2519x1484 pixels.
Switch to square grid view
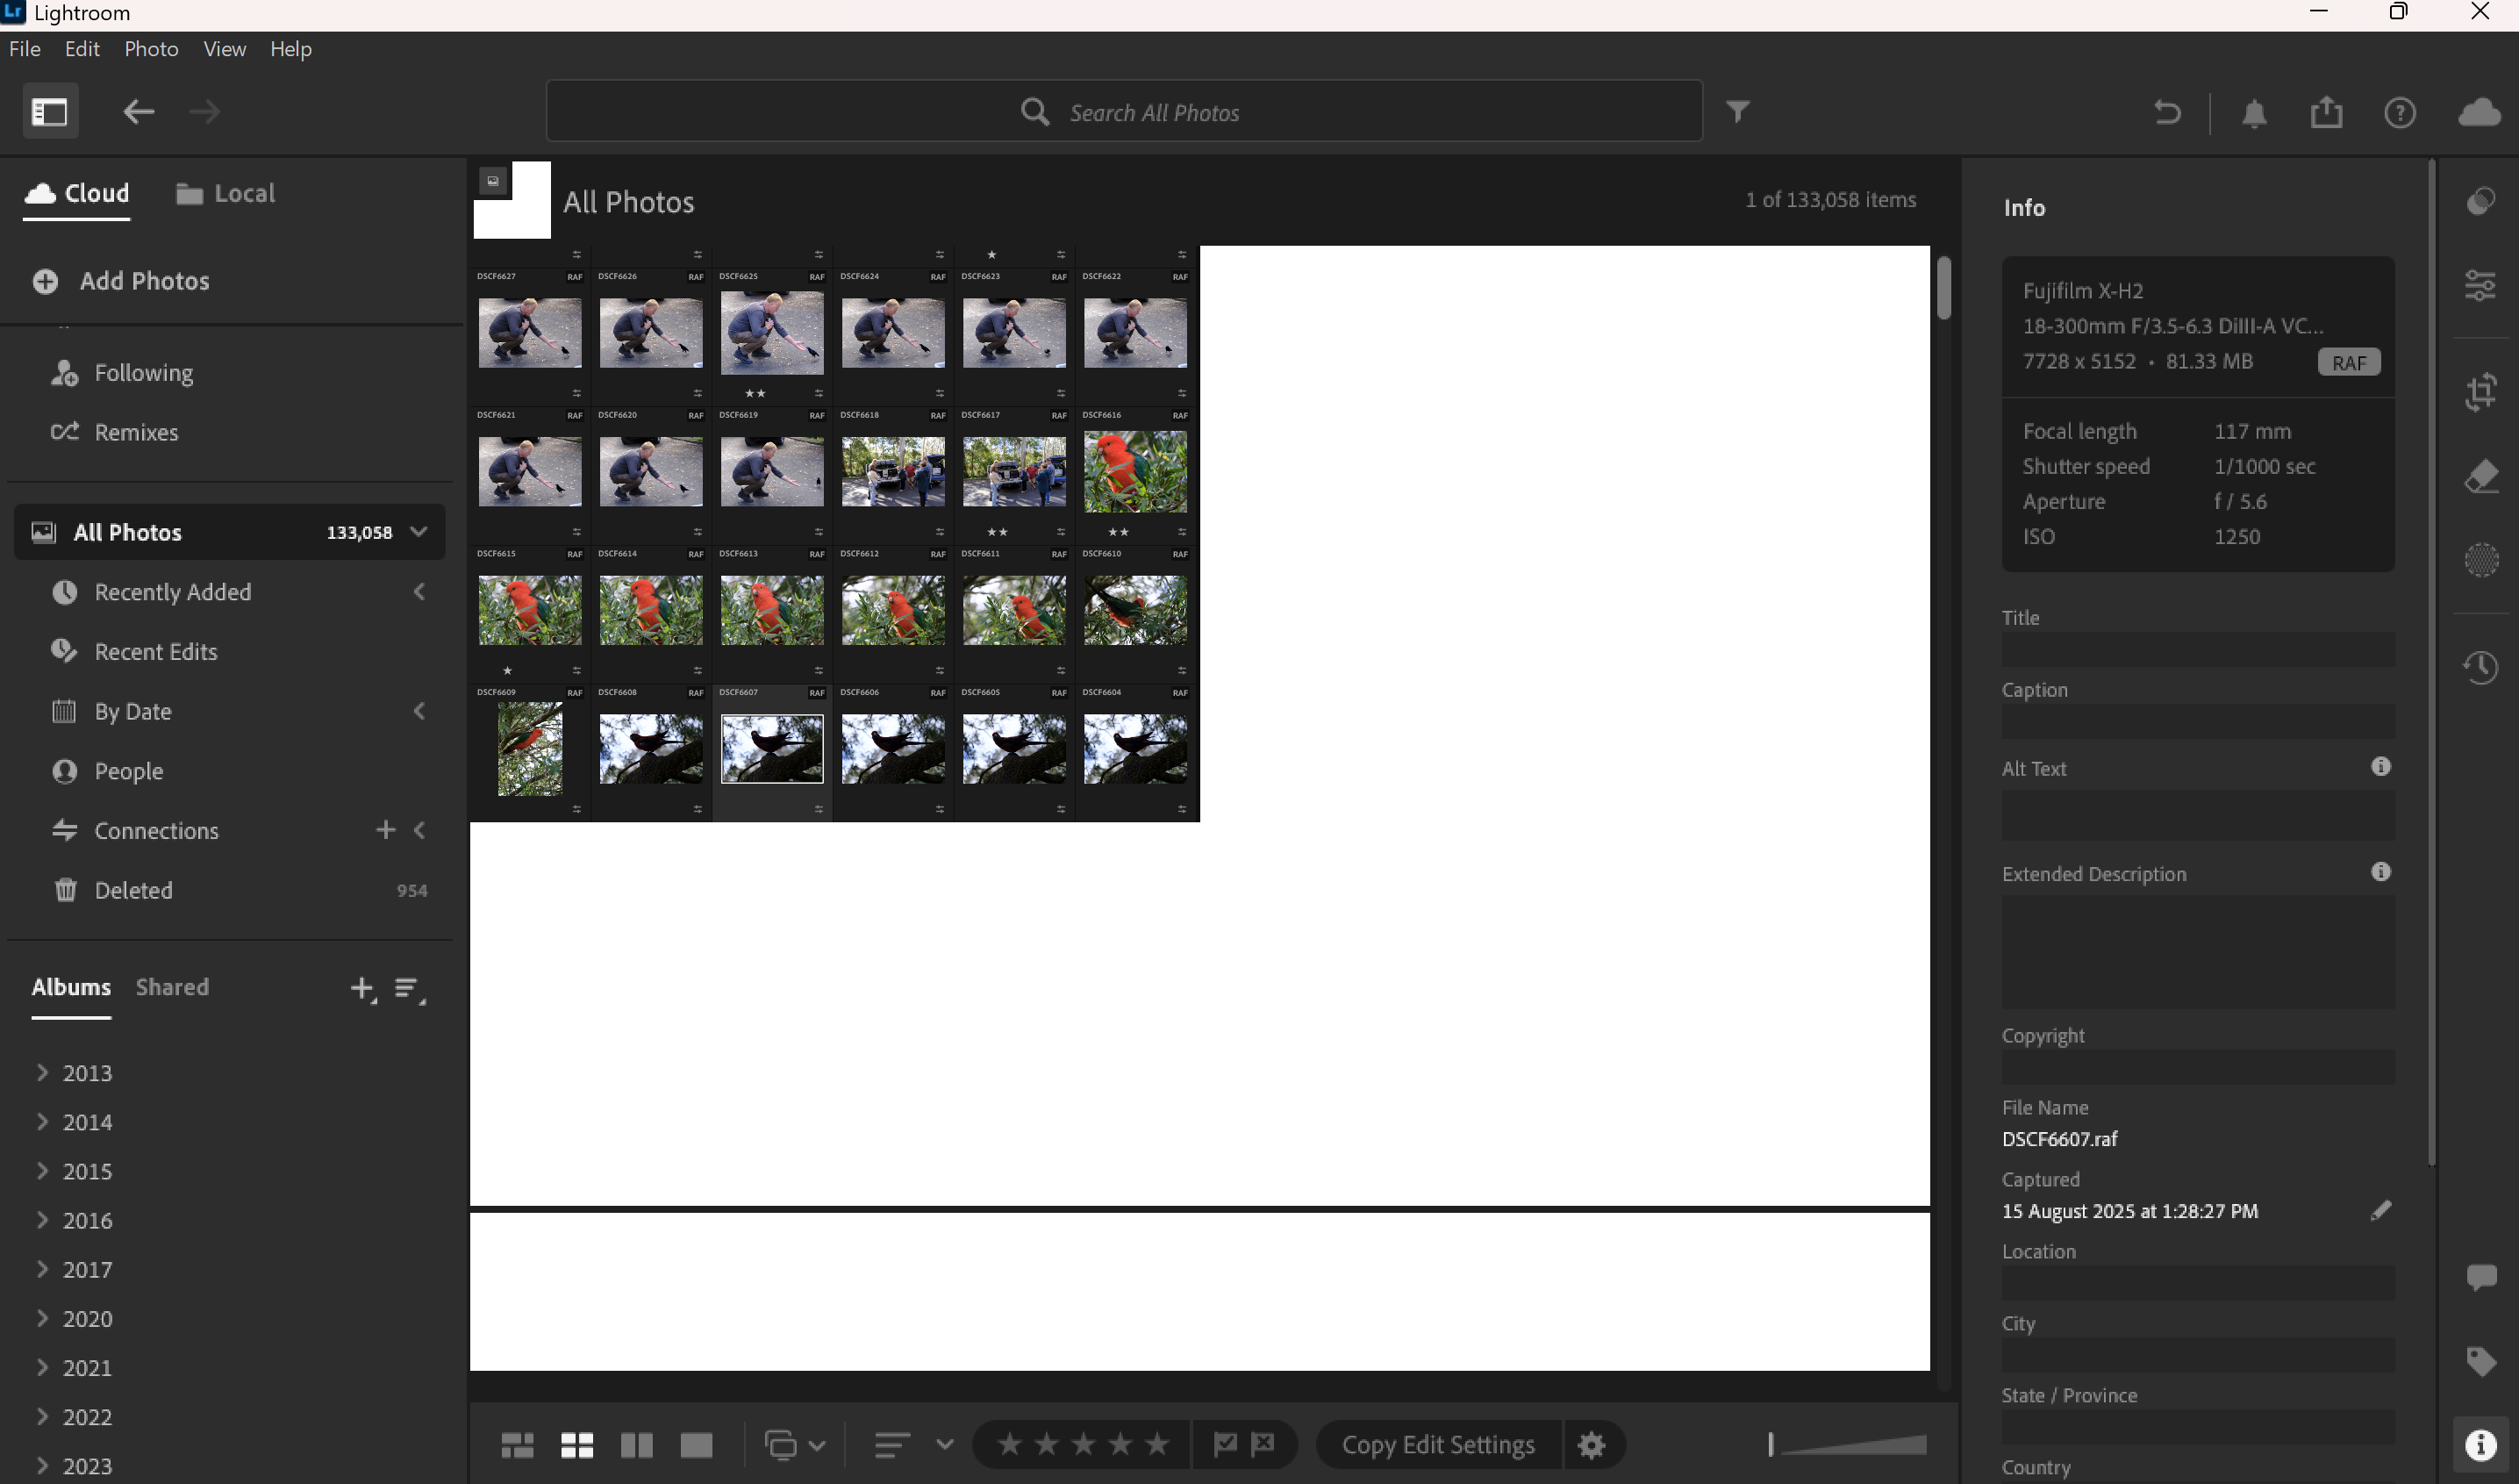coord(576,1444)
